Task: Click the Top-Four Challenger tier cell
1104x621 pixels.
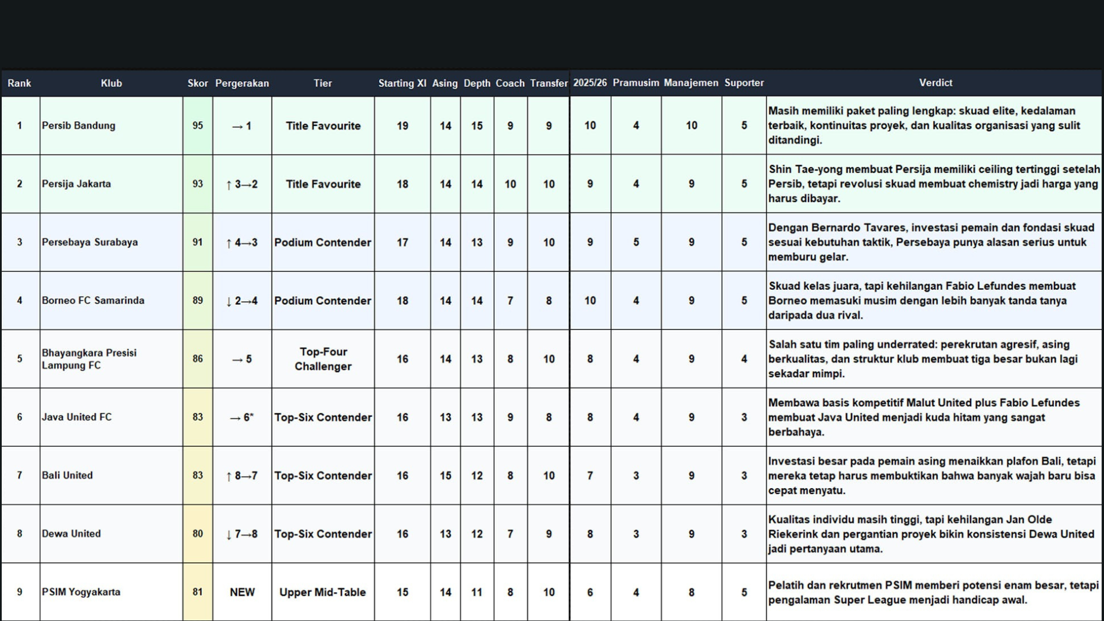Action: [323, 359]
